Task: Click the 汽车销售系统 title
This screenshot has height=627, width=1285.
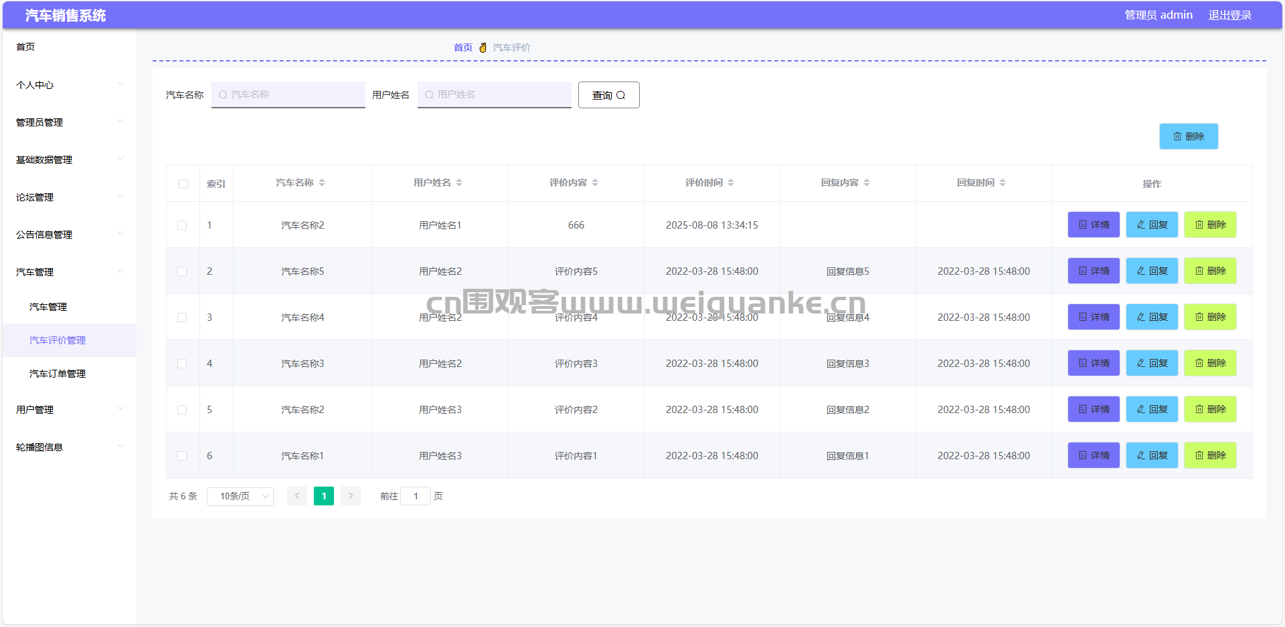Action: point(66,15)
